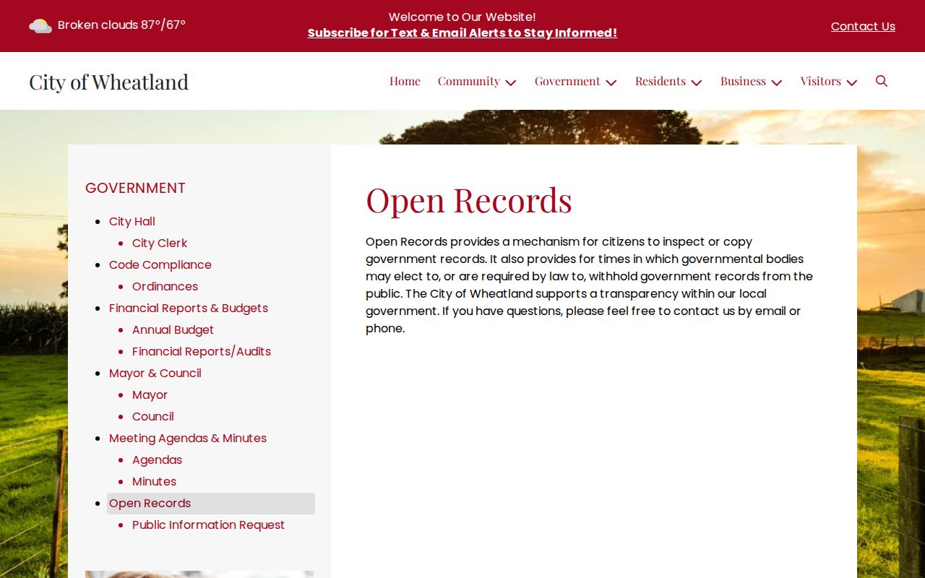Click the Open Records page heading
This screenshot has height=578, width=925.
469,200
